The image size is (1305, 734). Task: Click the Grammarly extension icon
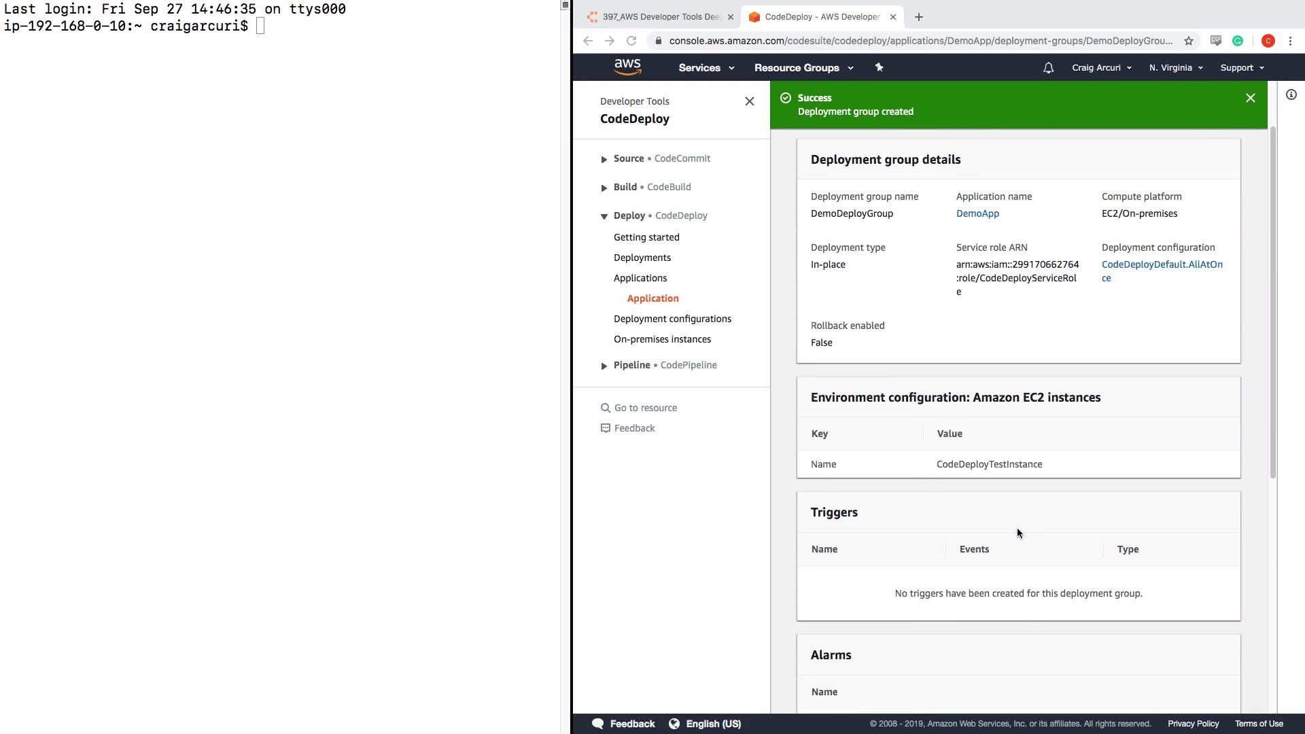point(1238,41)
